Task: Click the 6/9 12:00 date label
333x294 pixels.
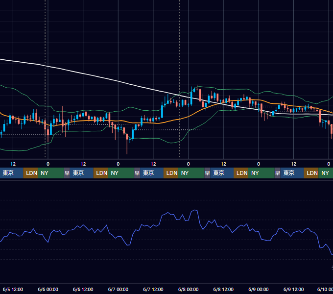Action: tap(293, 289)
